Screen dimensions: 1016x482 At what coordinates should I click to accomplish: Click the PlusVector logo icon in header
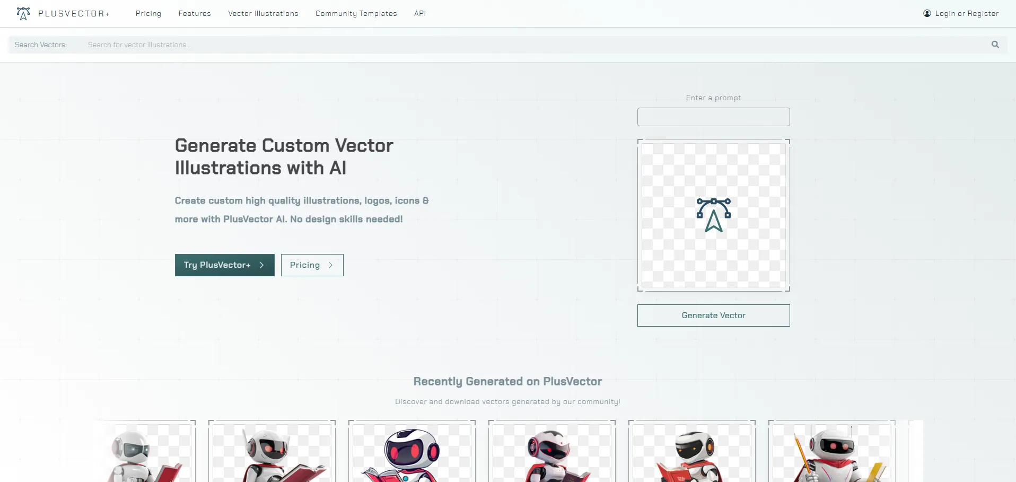click(23, 14)
